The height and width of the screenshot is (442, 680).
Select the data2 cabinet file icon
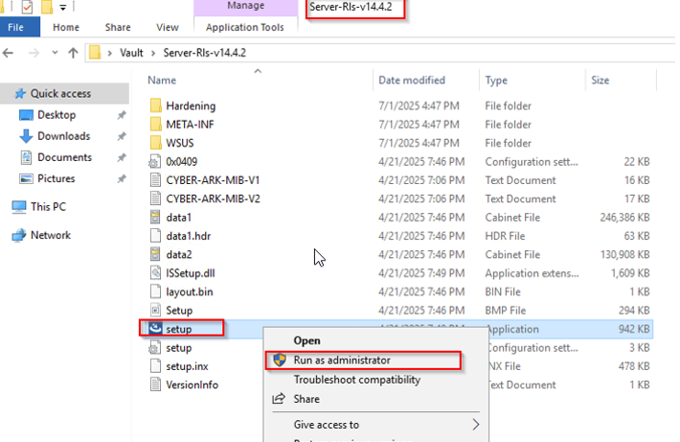point(155,254)
